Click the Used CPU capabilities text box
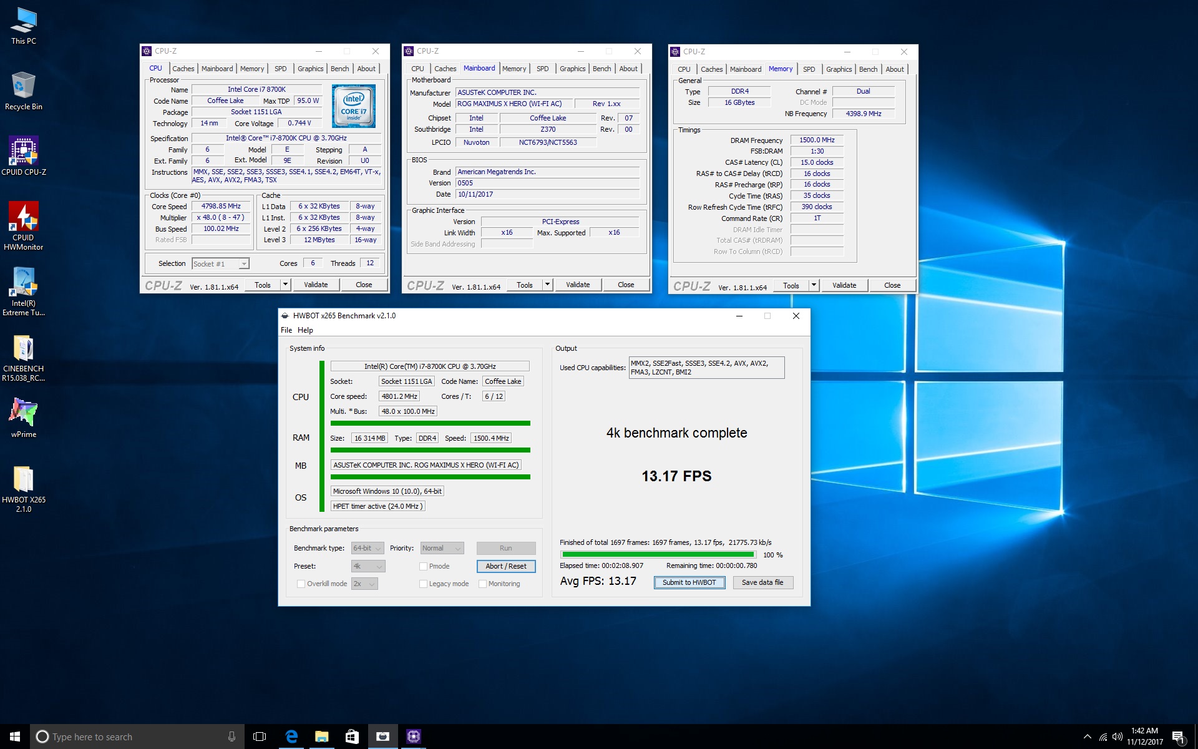Image resolution: width=1198 pixels, height=749 pixels. [x=706, y=368]
